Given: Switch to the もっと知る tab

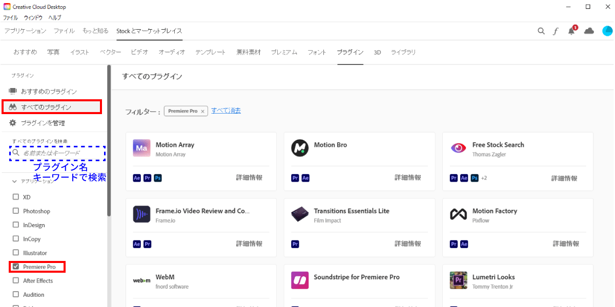Looking at the screenshot, I should tap(95, 31).
